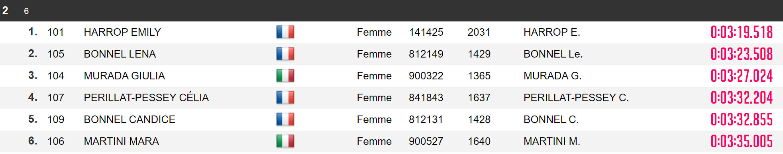Screen dimensions: 783x154
Task: Click the winning time 0:03:19.518
Action: coord(742,32)
